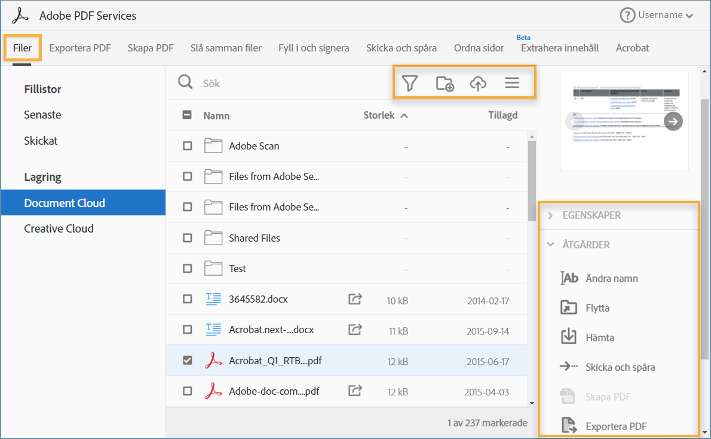This screenshot has height=439, width=711.
Task: Uncheck the Acrobat_Q1_RTB pdf checkbox
Action: [x=187, y=360]
